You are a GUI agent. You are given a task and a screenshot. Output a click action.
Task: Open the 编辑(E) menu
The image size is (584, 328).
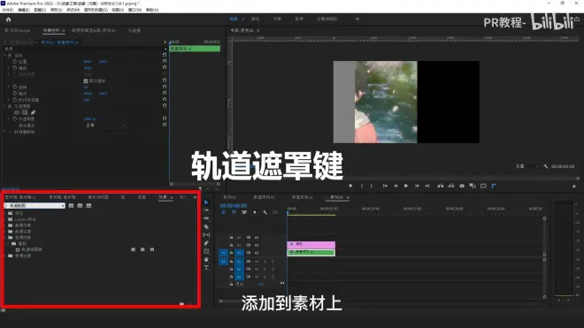click(24, 10)
